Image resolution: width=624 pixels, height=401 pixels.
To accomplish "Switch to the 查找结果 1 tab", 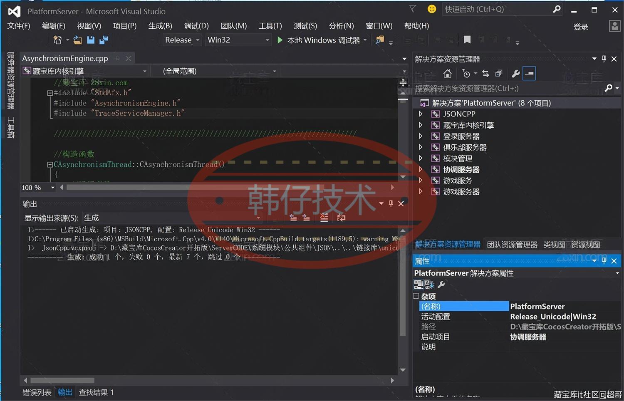I will pos(96,392).
